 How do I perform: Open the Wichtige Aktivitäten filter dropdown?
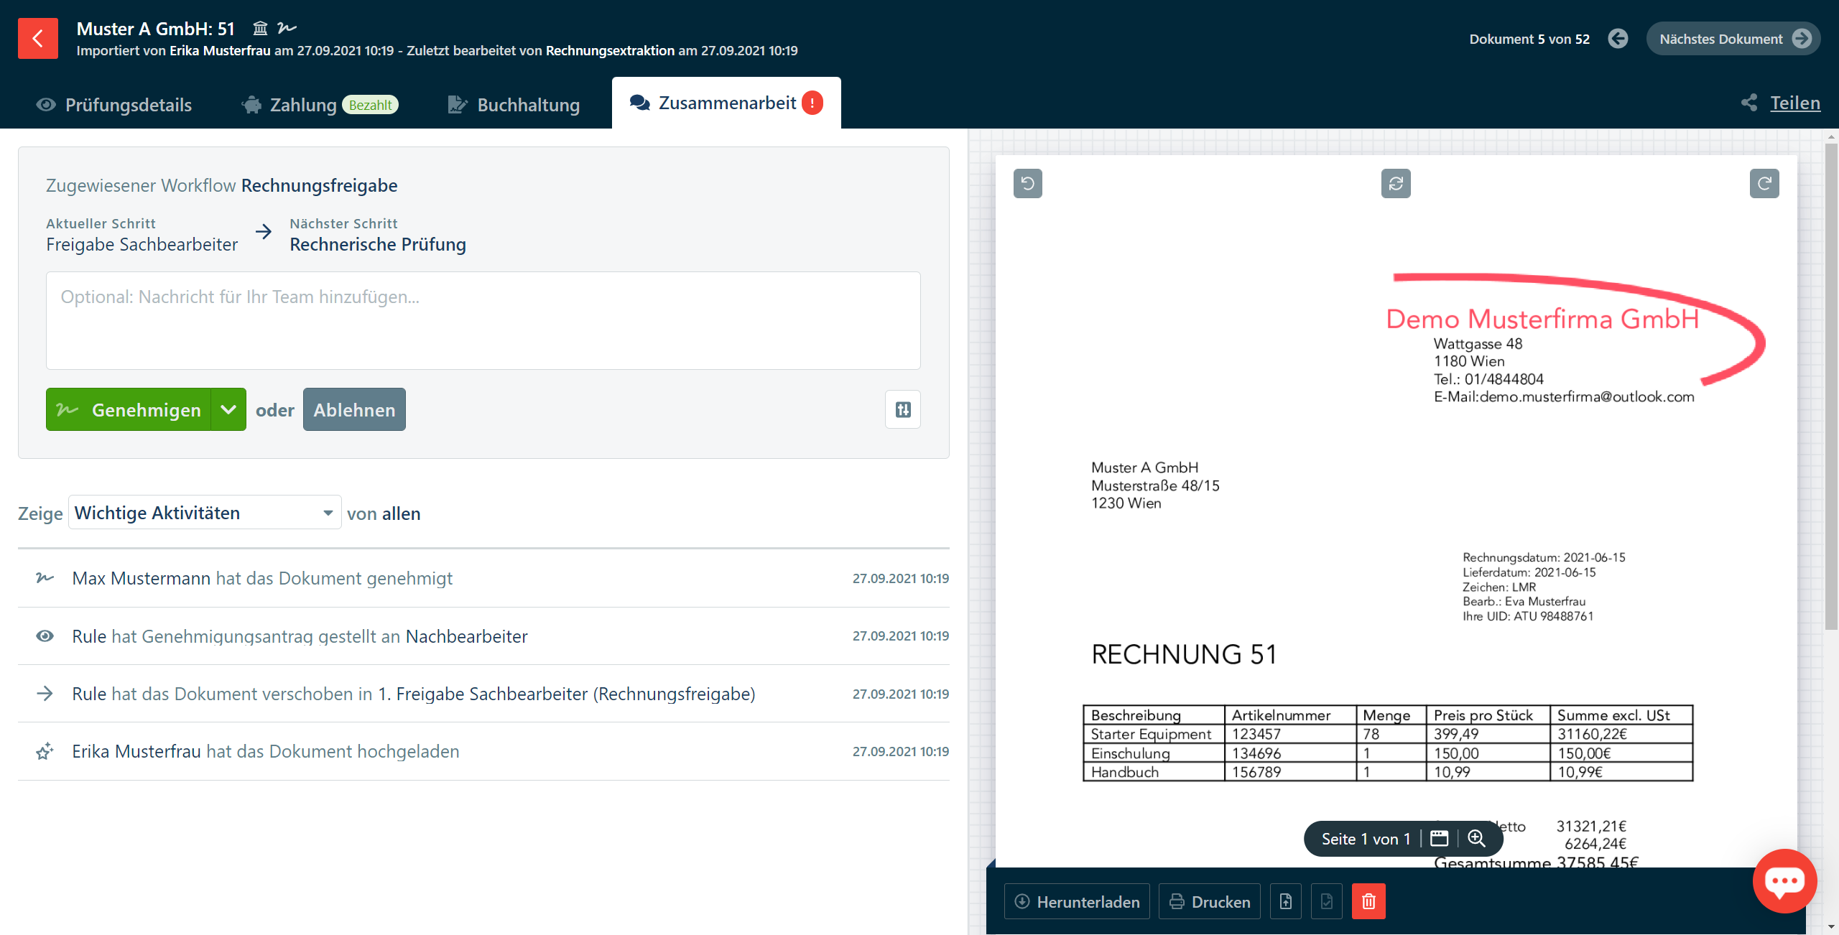(204, 513)
